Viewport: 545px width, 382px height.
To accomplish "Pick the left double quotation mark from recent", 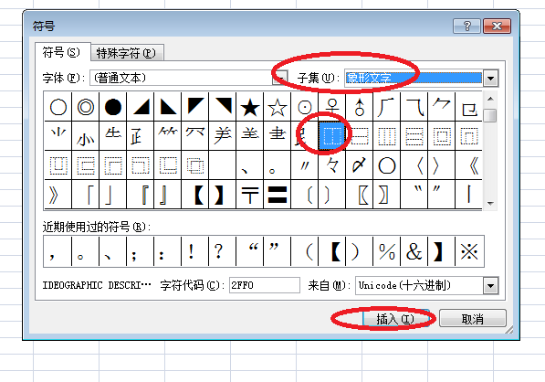I will [250, 251].
